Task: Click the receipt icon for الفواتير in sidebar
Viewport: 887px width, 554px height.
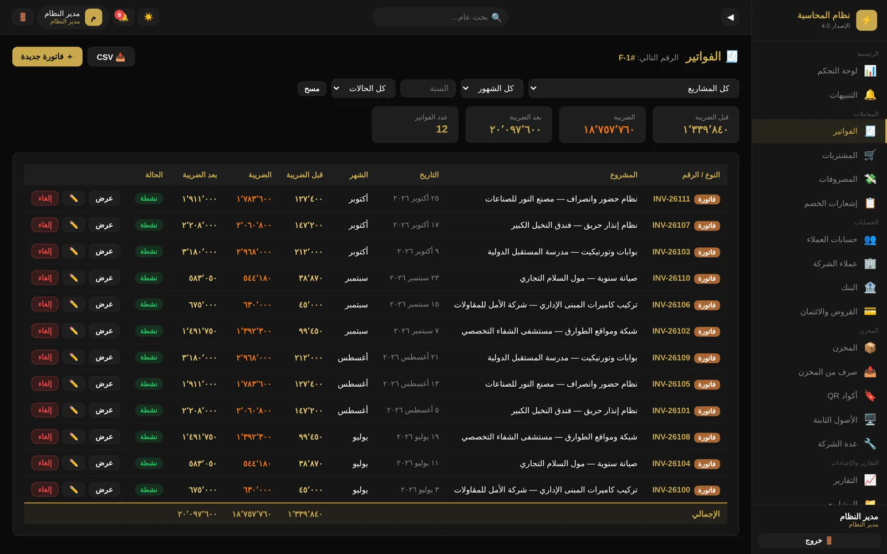Action: click(x=870, y=131)
